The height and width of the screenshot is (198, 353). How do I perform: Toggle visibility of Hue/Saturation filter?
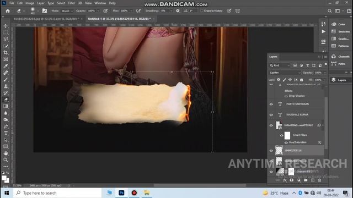pyautogui.click(x=286, y=142)
